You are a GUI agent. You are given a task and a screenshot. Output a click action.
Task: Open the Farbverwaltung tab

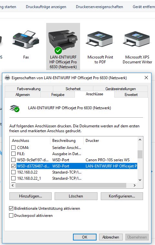29,89
